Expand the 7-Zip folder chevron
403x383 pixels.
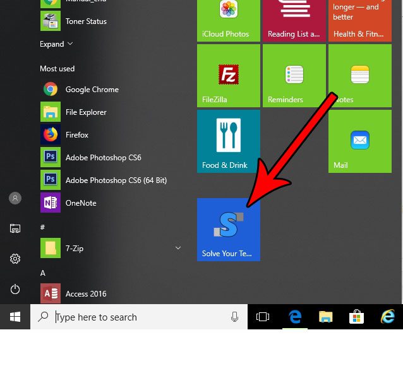[178, 249]
